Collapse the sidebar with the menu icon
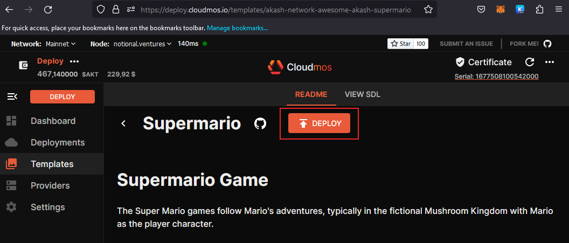The image size is (569, 243). (12, 96)
